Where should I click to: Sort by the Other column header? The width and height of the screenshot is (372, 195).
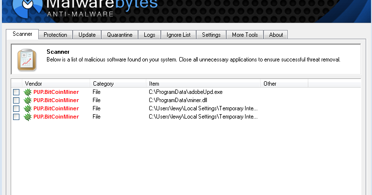point(284,84)
